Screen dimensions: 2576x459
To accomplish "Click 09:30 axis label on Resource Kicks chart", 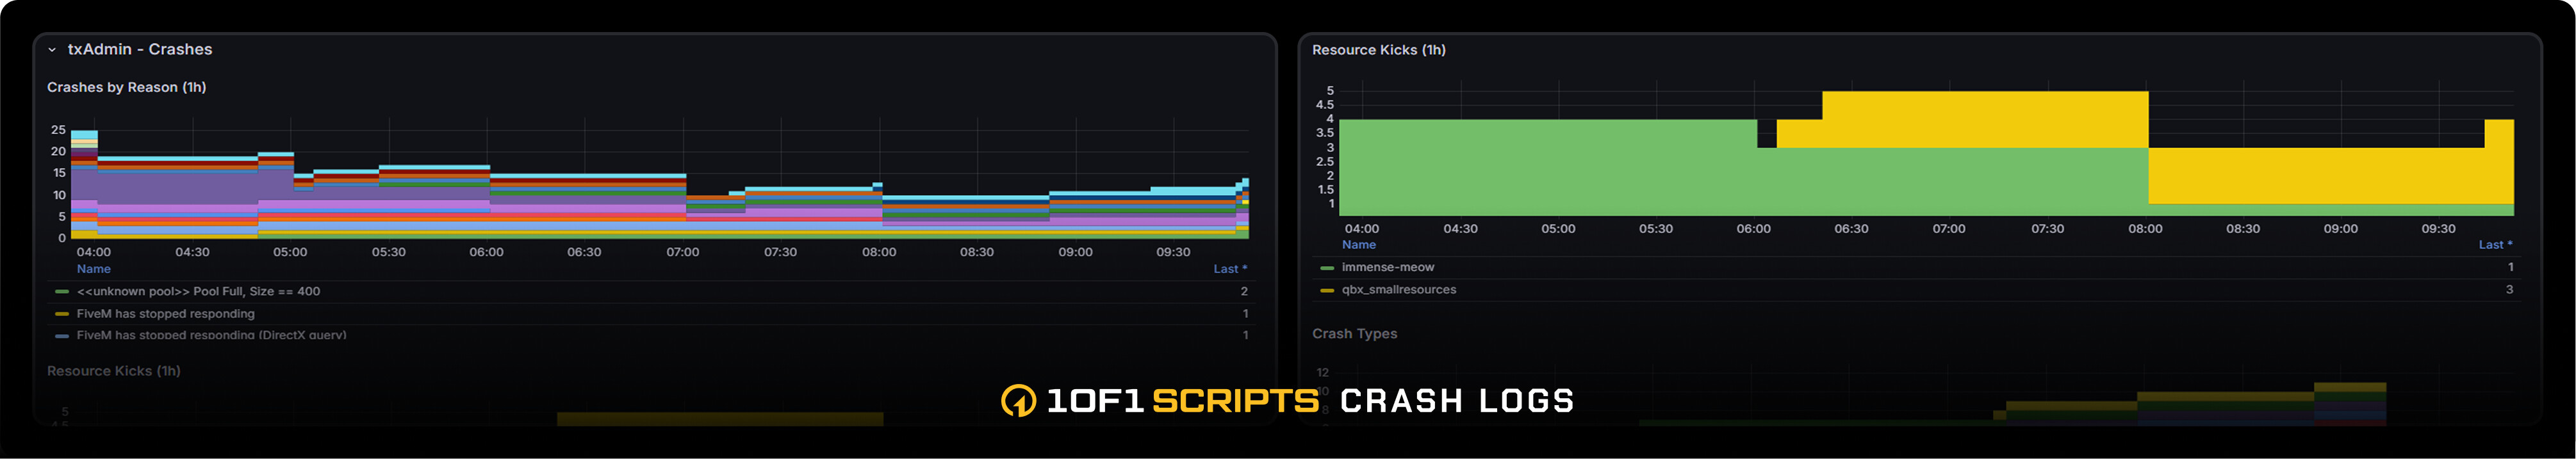I will pyautogui.click(x=2438, y=229).
